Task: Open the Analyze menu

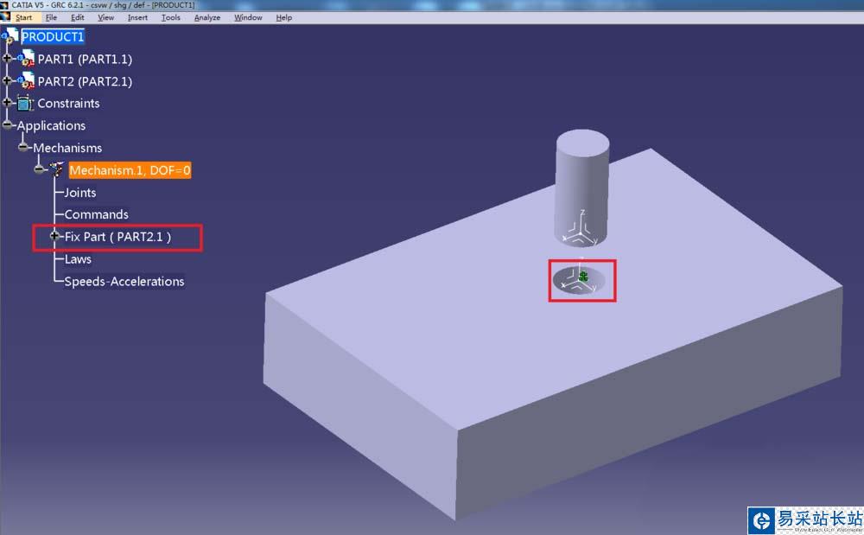Action: click(207, 17)
